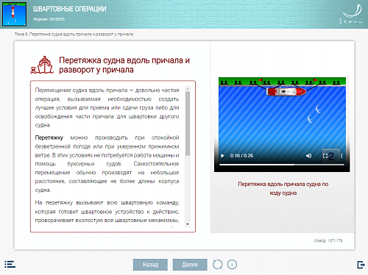Image resolution: width=368 pixels, height=275 pixels.
Task: Click the red ship in the video
Action: tap(286, 91)
